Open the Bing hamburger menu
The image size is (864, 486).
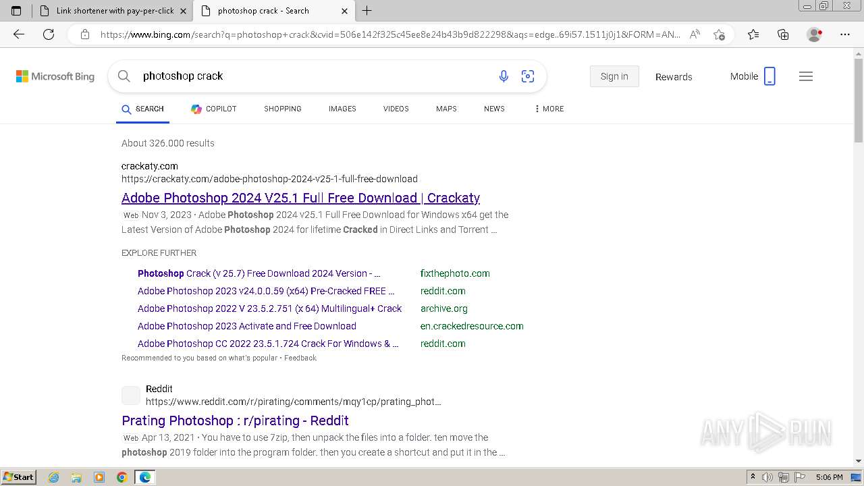click(x=806, y=76)
